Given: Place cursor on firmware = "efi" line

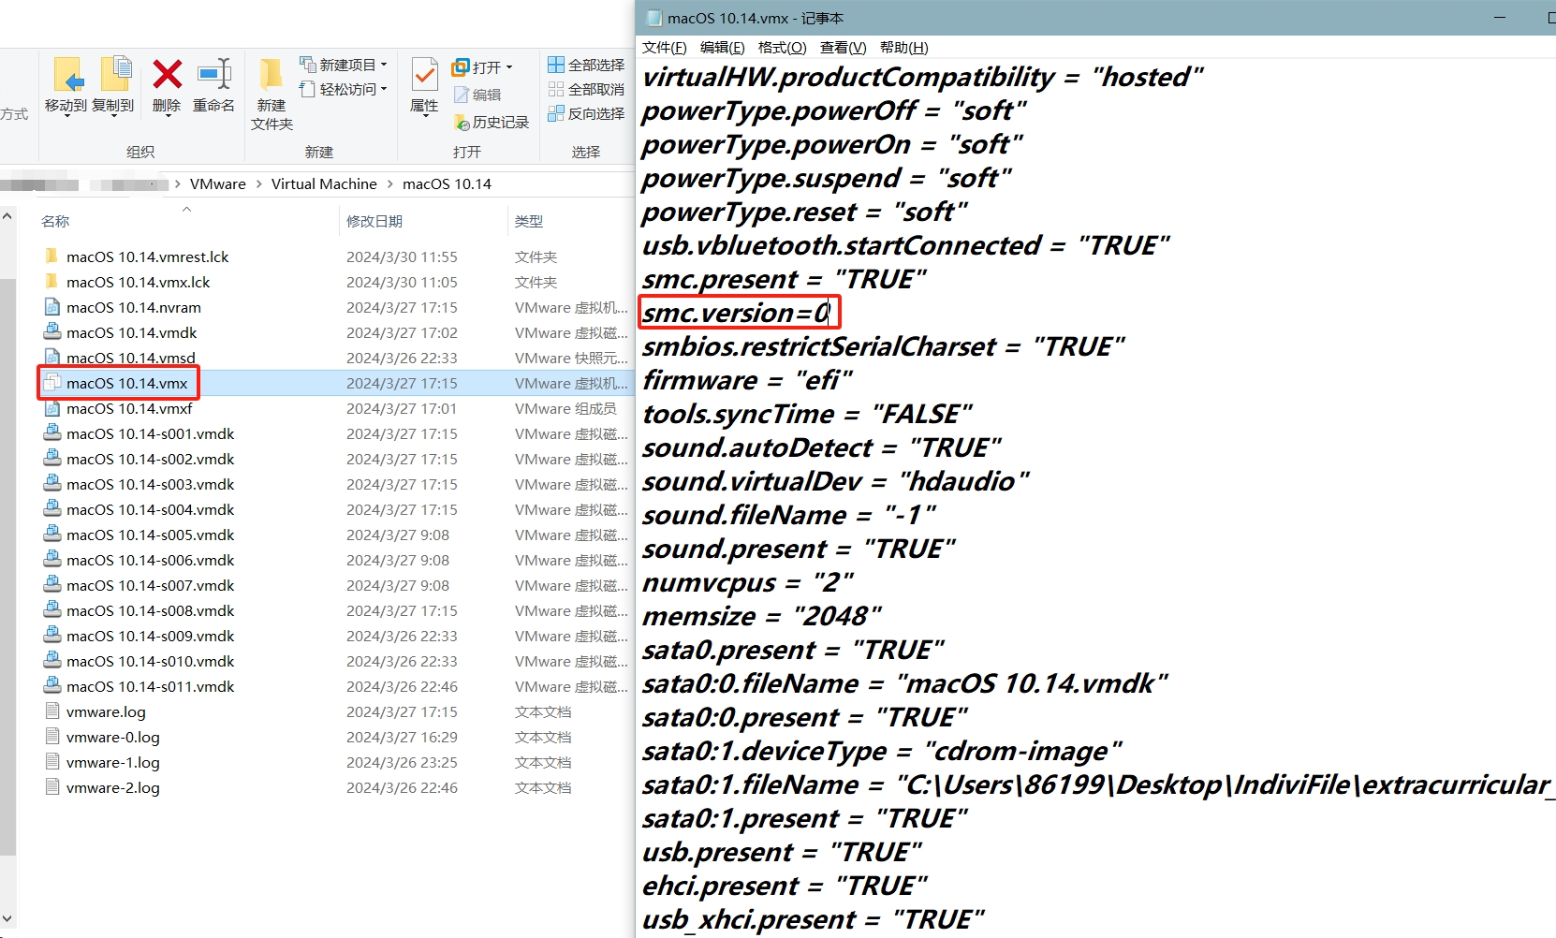Looking at the screenshot, I should click(747, 380).
